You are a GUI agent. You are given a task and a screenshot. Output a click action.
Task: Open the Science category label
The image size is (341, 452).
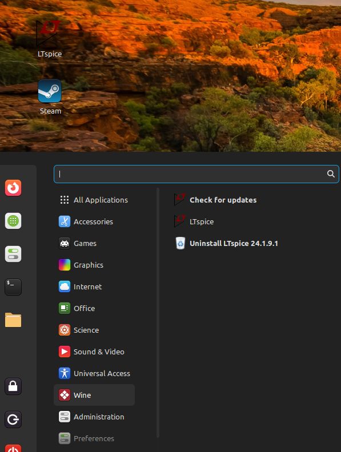pyautogui.click(x=86, y=330)
